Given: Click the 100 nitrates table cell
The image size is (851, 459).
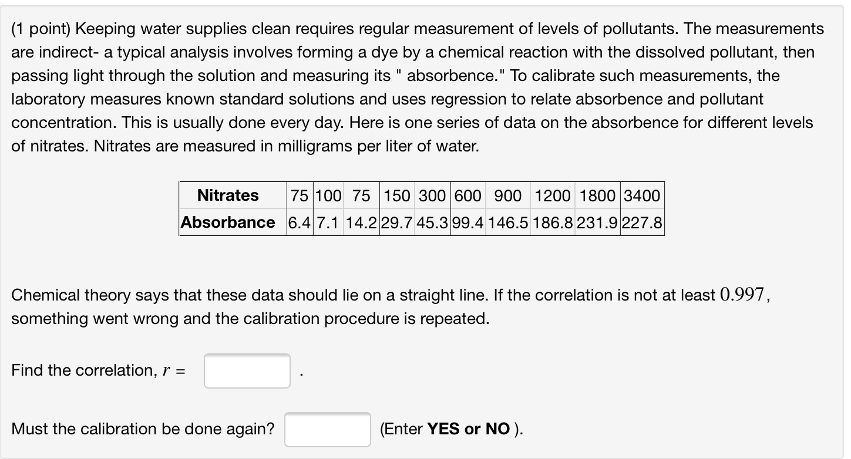Looking at the screenshot, I should pos(328,195).
